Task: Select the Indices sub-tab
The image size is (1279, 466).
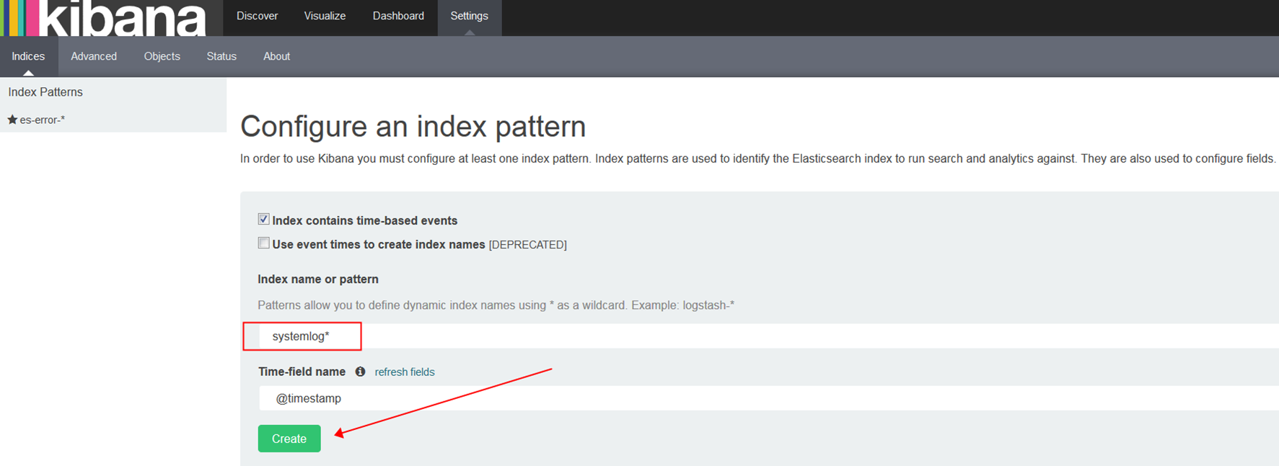Action: coord(28,56)
